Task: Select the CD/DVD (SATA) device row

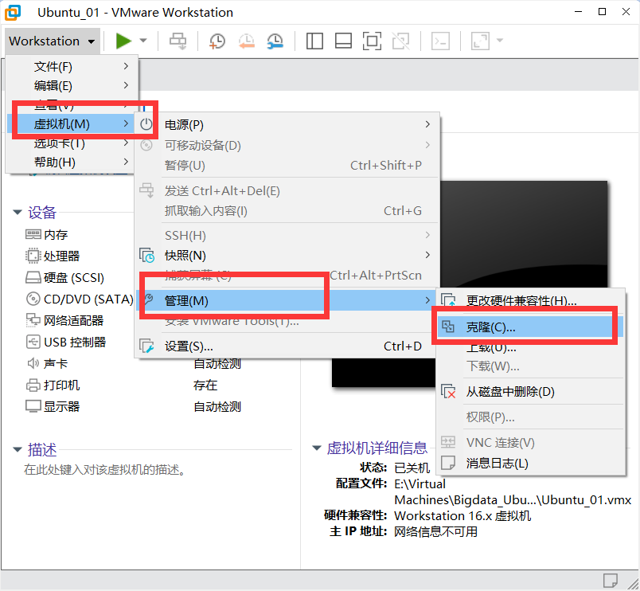Action: [79, 299]
